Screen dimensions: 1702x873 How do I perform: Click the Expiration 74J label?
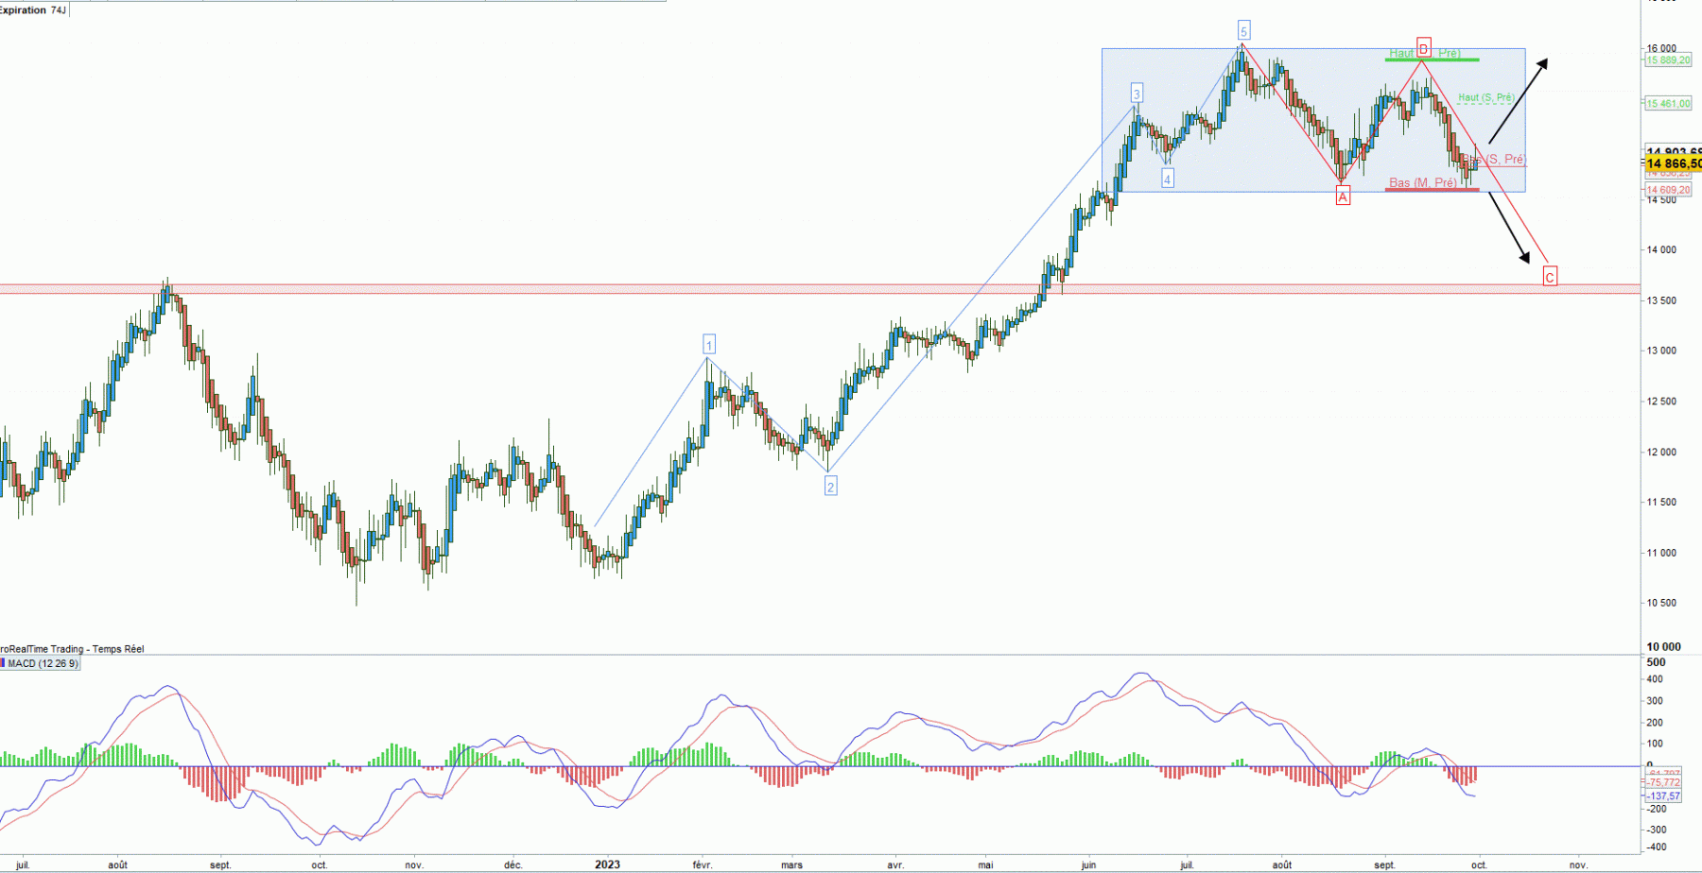[x=33, y=10]
